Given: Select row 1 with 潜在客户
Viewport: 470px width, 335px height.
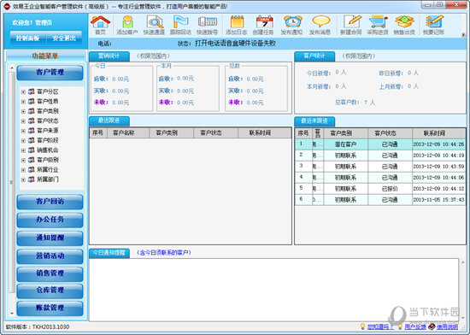Looking at the screenshot, I should point(380,144).
